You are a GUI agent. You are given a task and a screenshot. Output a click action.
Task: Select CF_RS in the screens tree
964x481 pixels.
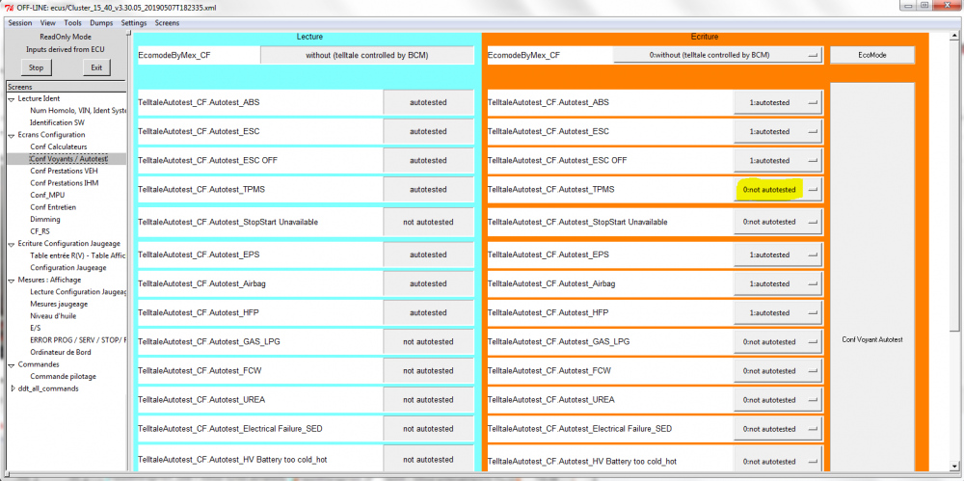click(40, 231)
